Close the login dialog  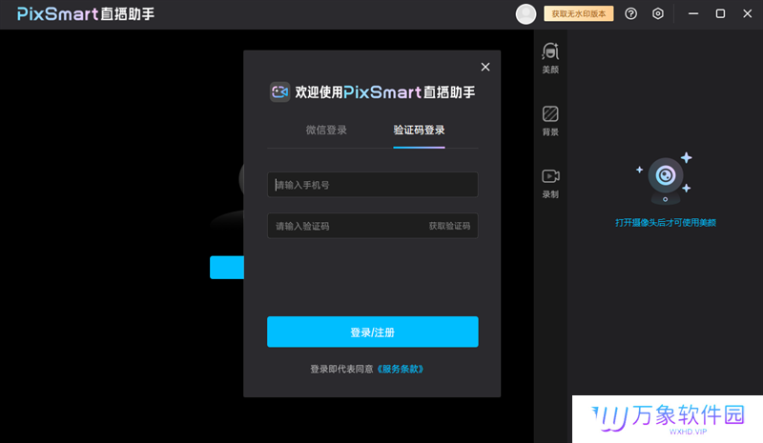click(x=485, y=67)
